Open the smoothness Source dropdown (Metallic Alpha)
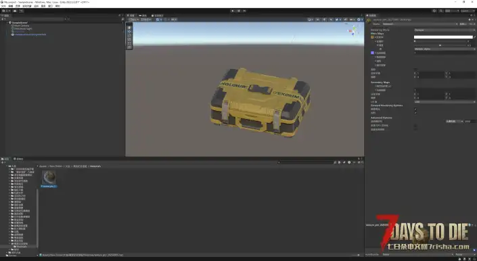Screen dimensions: 477x261 [x=444, y=49]
